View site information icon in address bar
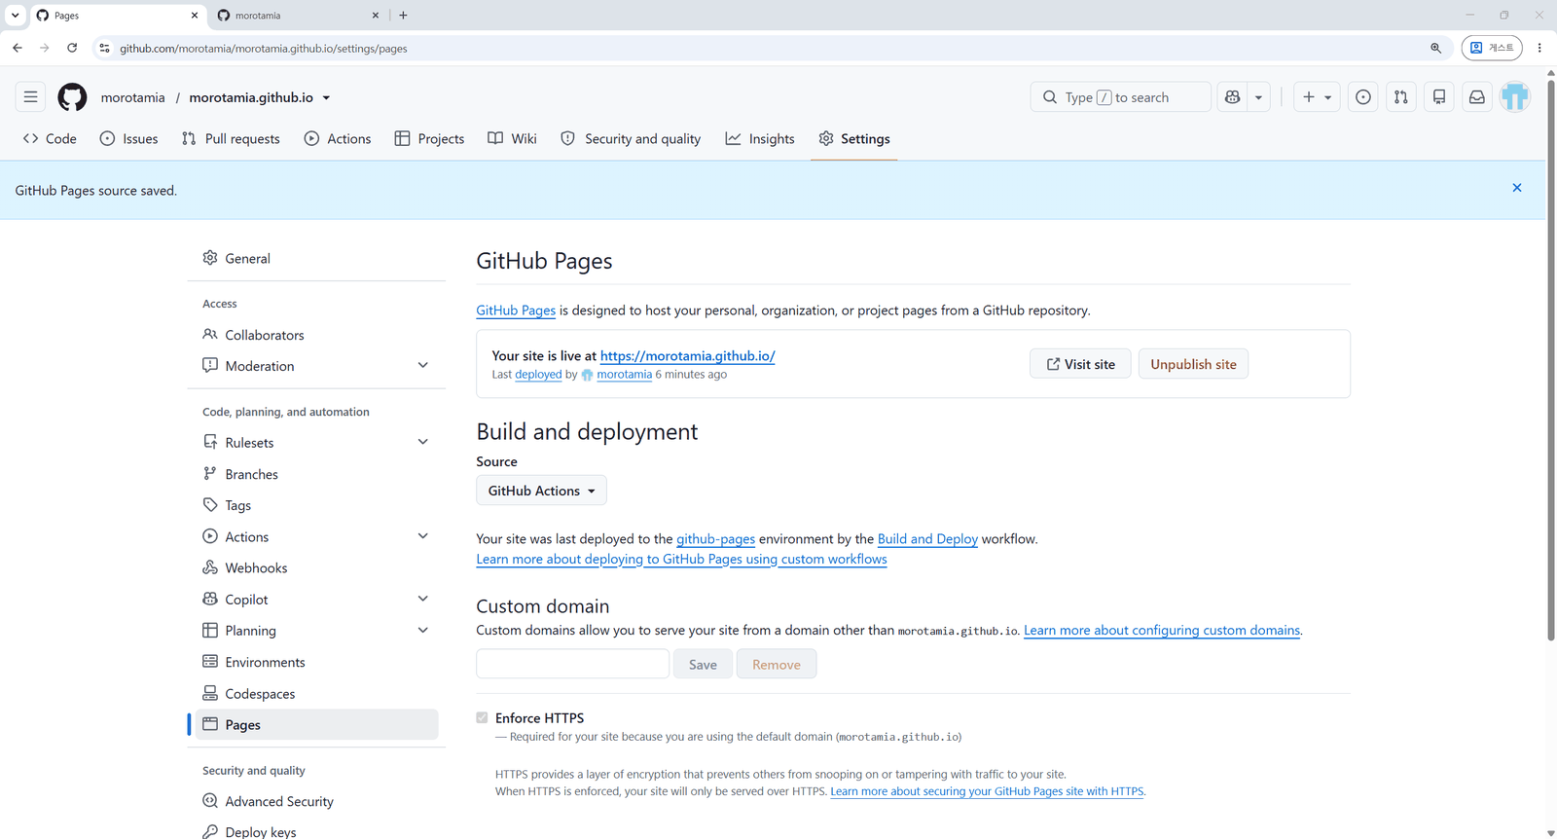Screen dimensions: 1557x839 pos(105,48)
